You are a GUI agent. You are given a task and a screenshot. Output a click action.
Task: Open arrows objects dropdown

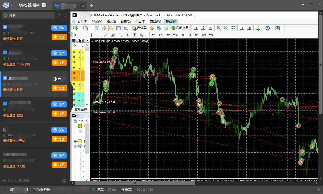point(146,35)
